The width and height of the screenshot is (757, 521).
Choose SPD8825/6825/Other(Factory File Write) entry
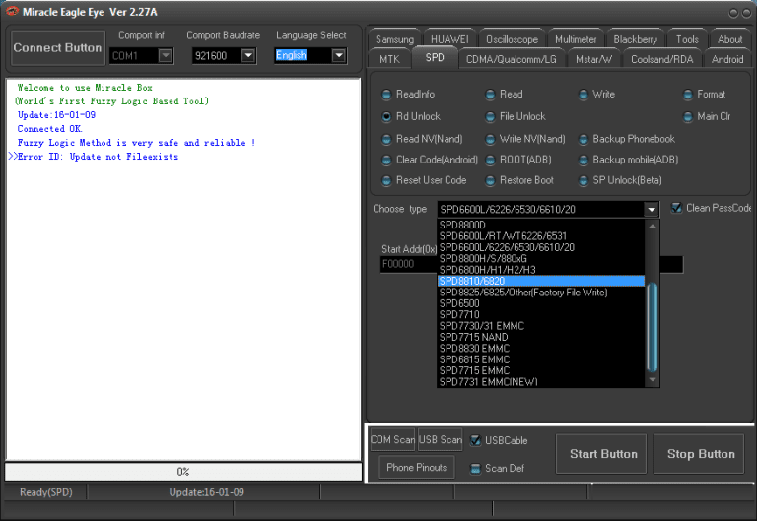pos(541,293)
